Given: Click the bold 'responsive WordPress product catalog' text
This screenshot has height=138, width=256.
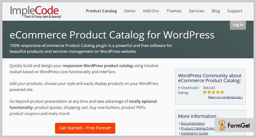Looking at the screenshot, I should pyautogui.click(x=98, y=66).
